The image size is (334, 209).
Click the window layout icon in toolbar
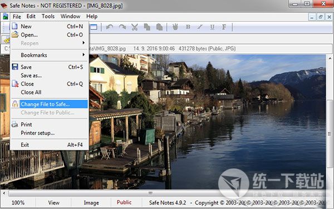click(94, 27)
